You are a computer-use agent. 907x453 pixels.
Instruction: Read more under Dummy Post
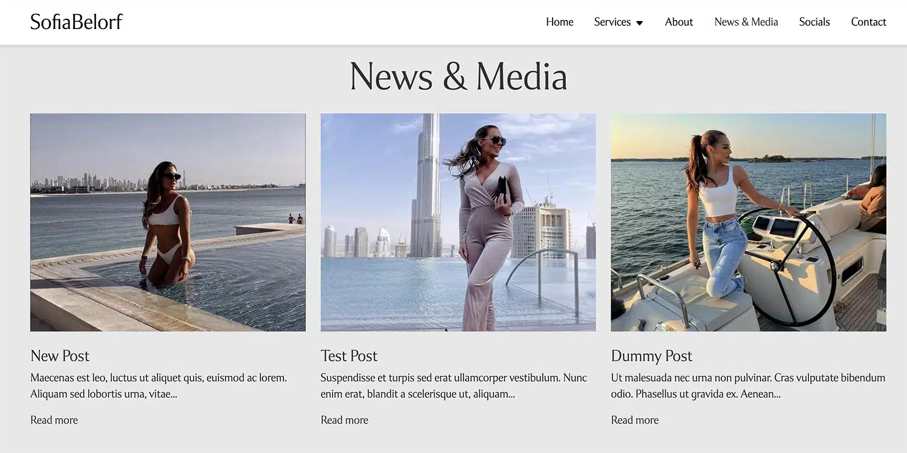point(635,420)
